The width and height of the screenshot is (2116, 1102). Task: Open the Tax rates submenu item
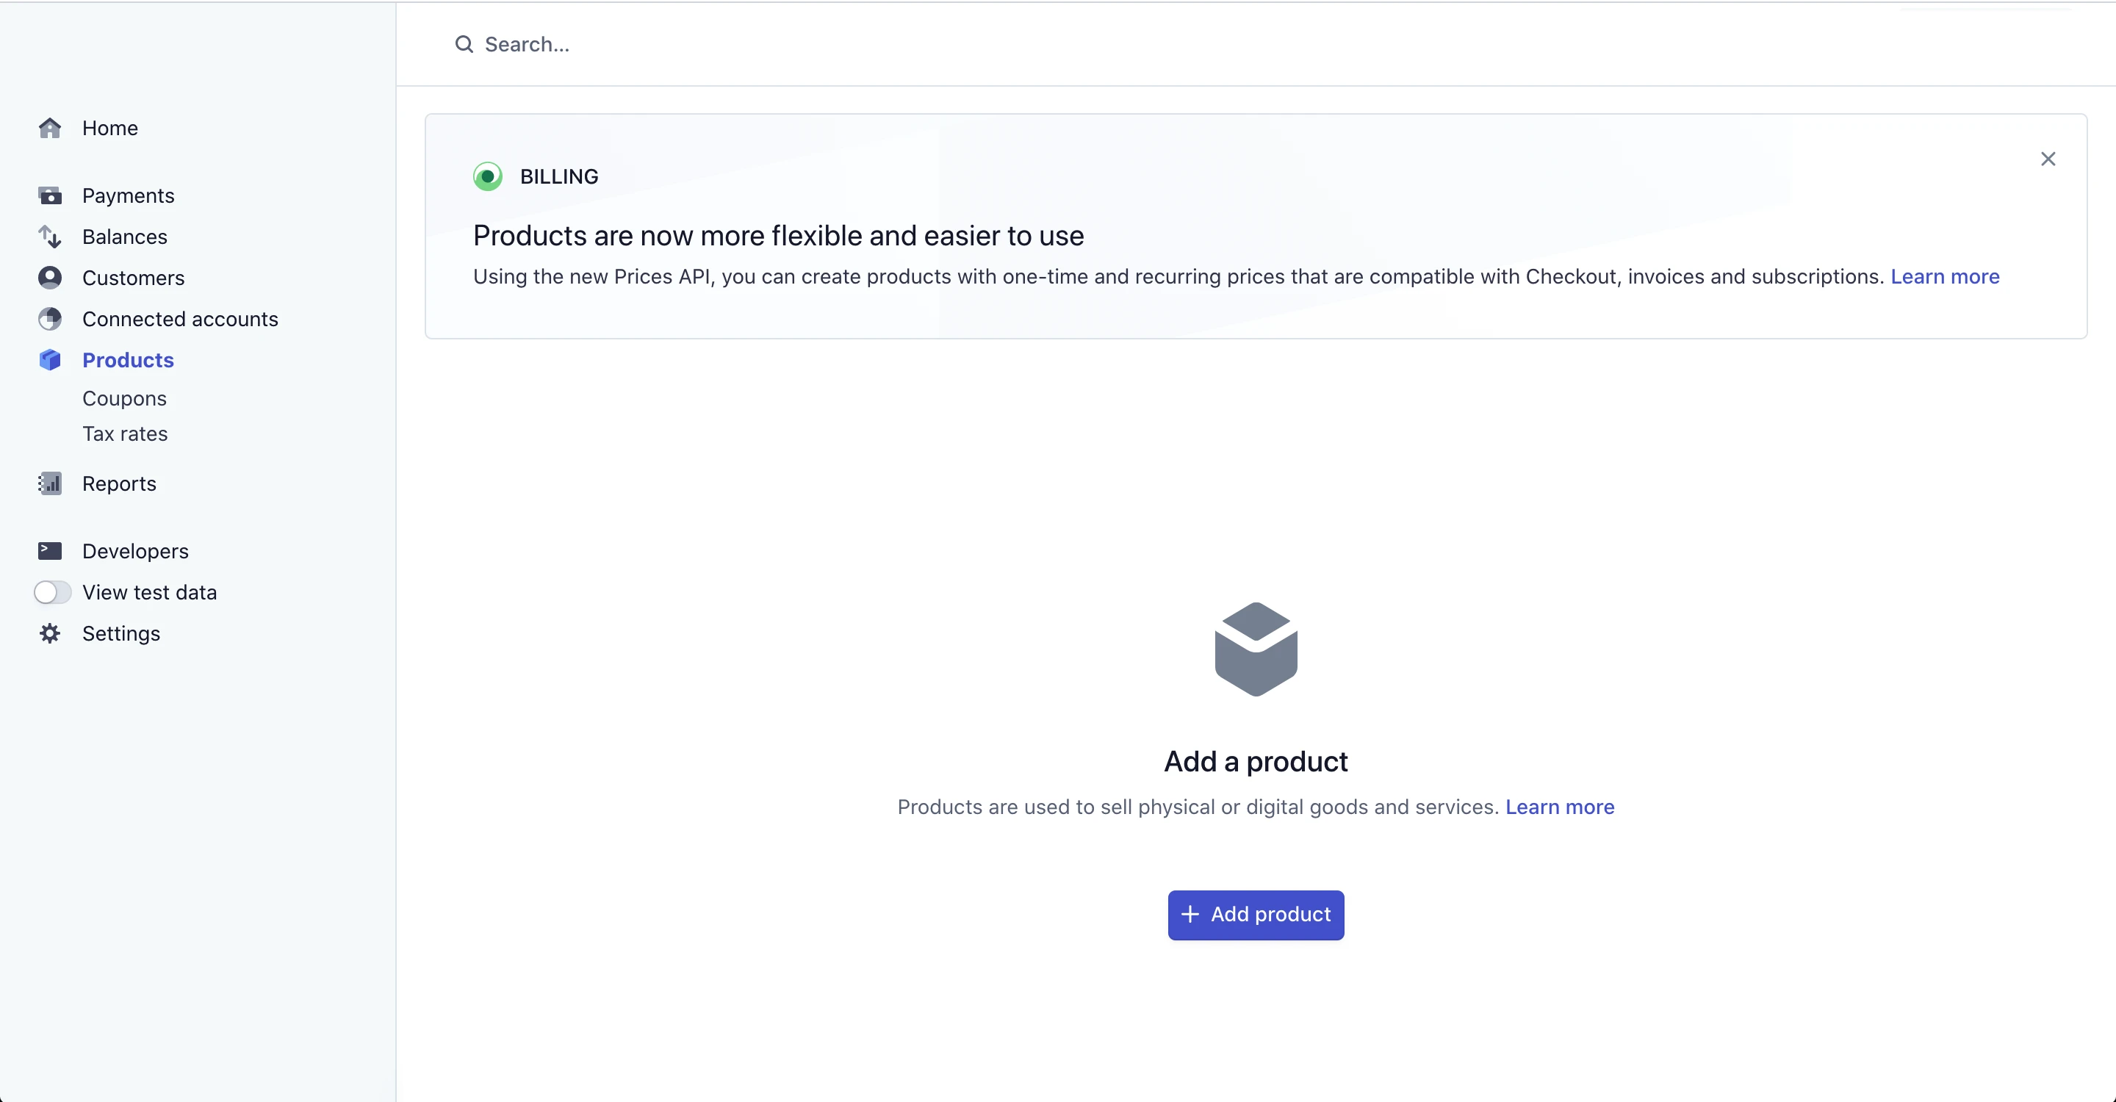tap(125, 433)
